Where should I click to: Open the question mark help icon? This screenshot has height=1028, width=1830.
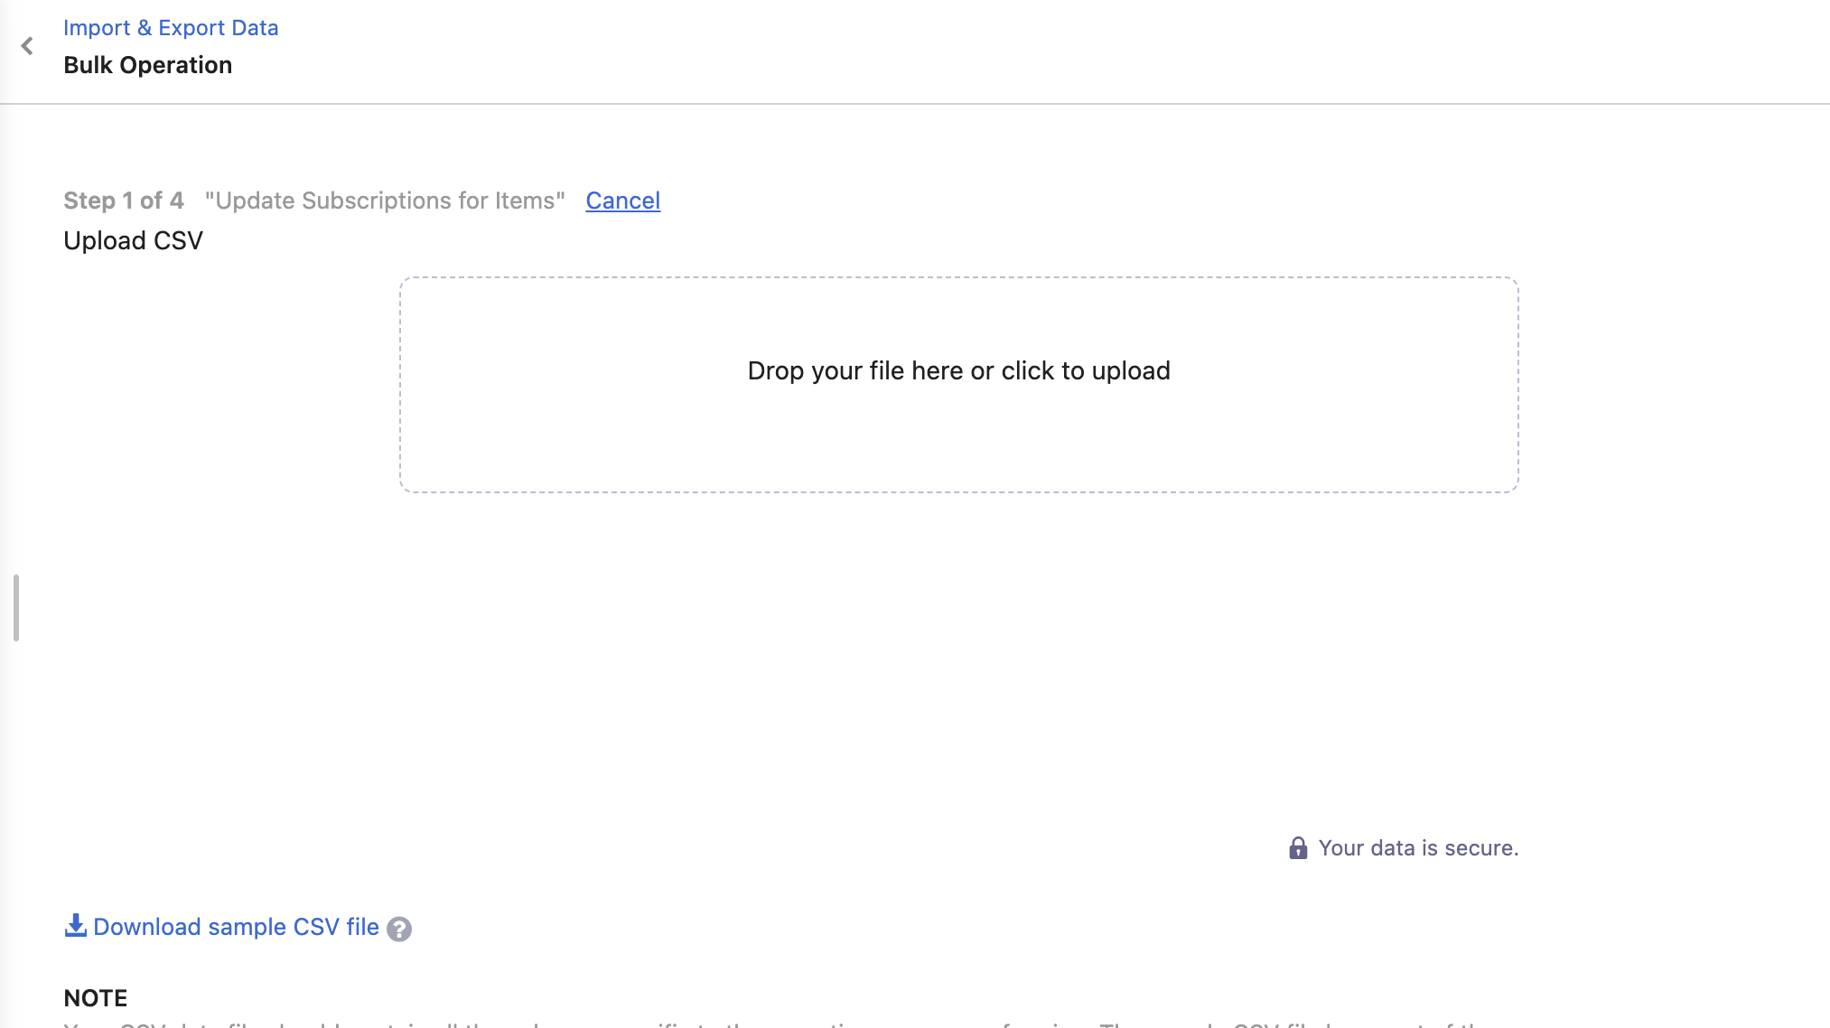pos(398,929)
